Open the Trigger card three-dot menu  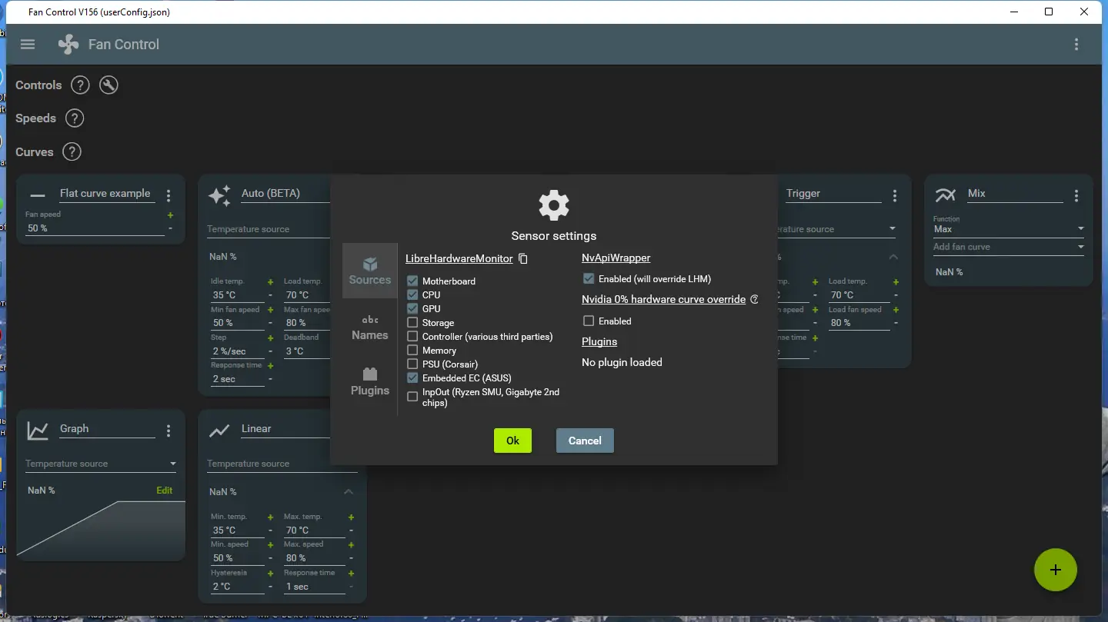(894, 196)
